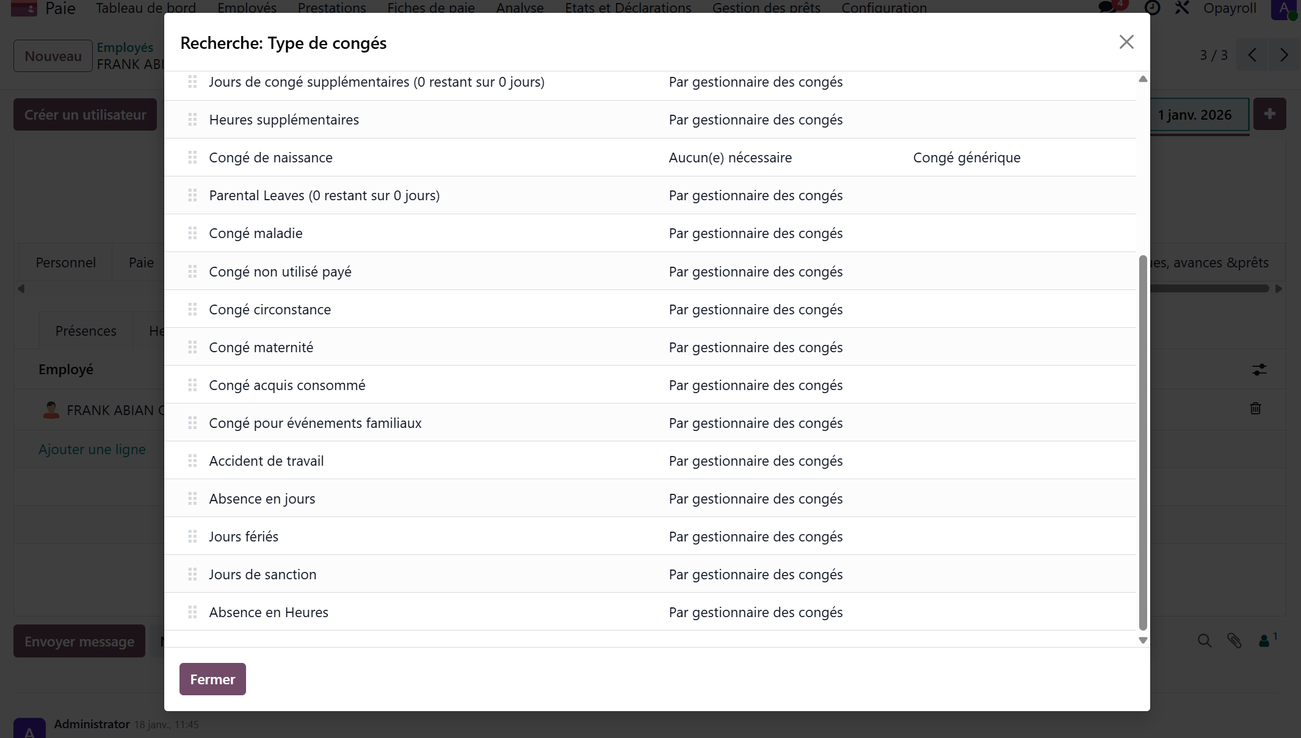
Task: Select Absence en jours leave type
Action: tap(262, 499)
